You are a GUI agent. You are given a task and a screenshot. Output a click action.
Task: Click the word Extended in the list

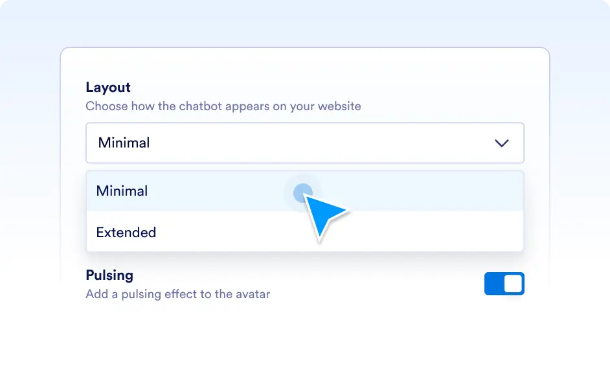pyautogui.click(x=126, y=233)
